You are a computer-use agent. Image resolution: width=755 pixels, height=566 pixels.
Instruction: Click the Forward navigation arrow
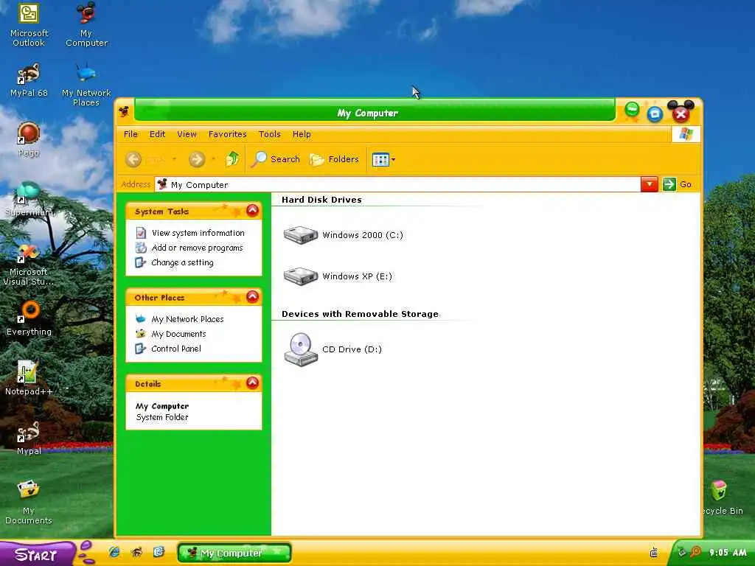(196, 159)
